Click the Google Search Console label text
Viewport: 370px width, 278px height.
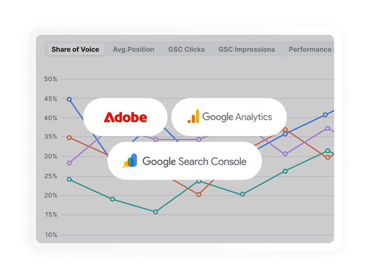[x=194, y=161]
